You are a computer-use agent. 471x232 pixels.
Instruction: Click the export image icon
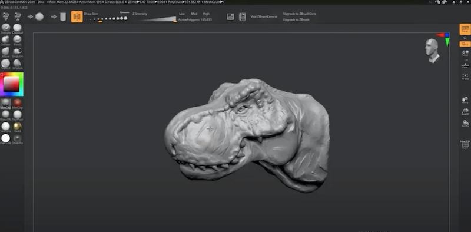coord(230,17)
